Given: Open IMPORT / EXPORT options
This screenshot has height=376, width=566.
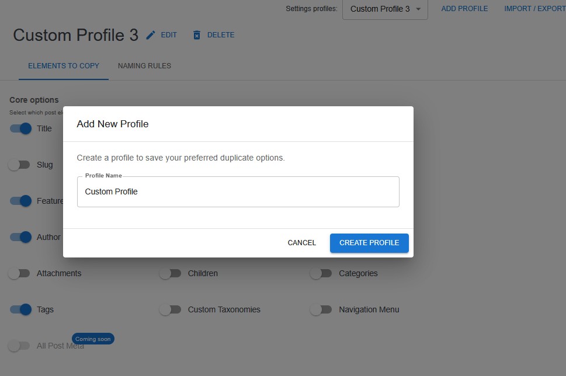Looking at the screenshot, I should pyautogui.click(x=534, y=8).
